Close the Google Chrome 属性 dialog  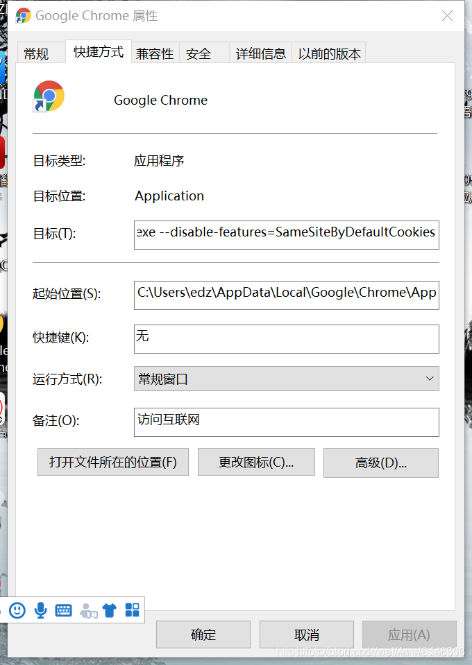(448, 16)
